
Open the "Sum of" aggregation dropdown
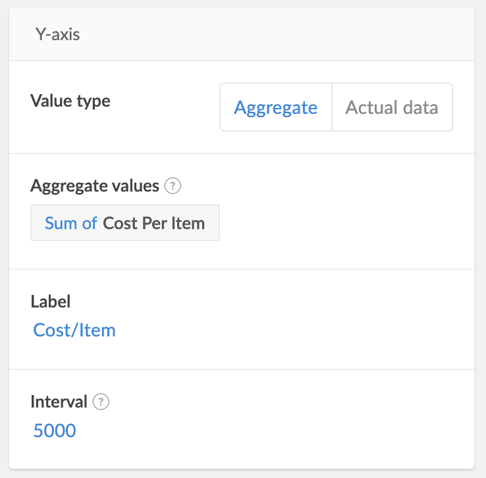tap(71, 223)
